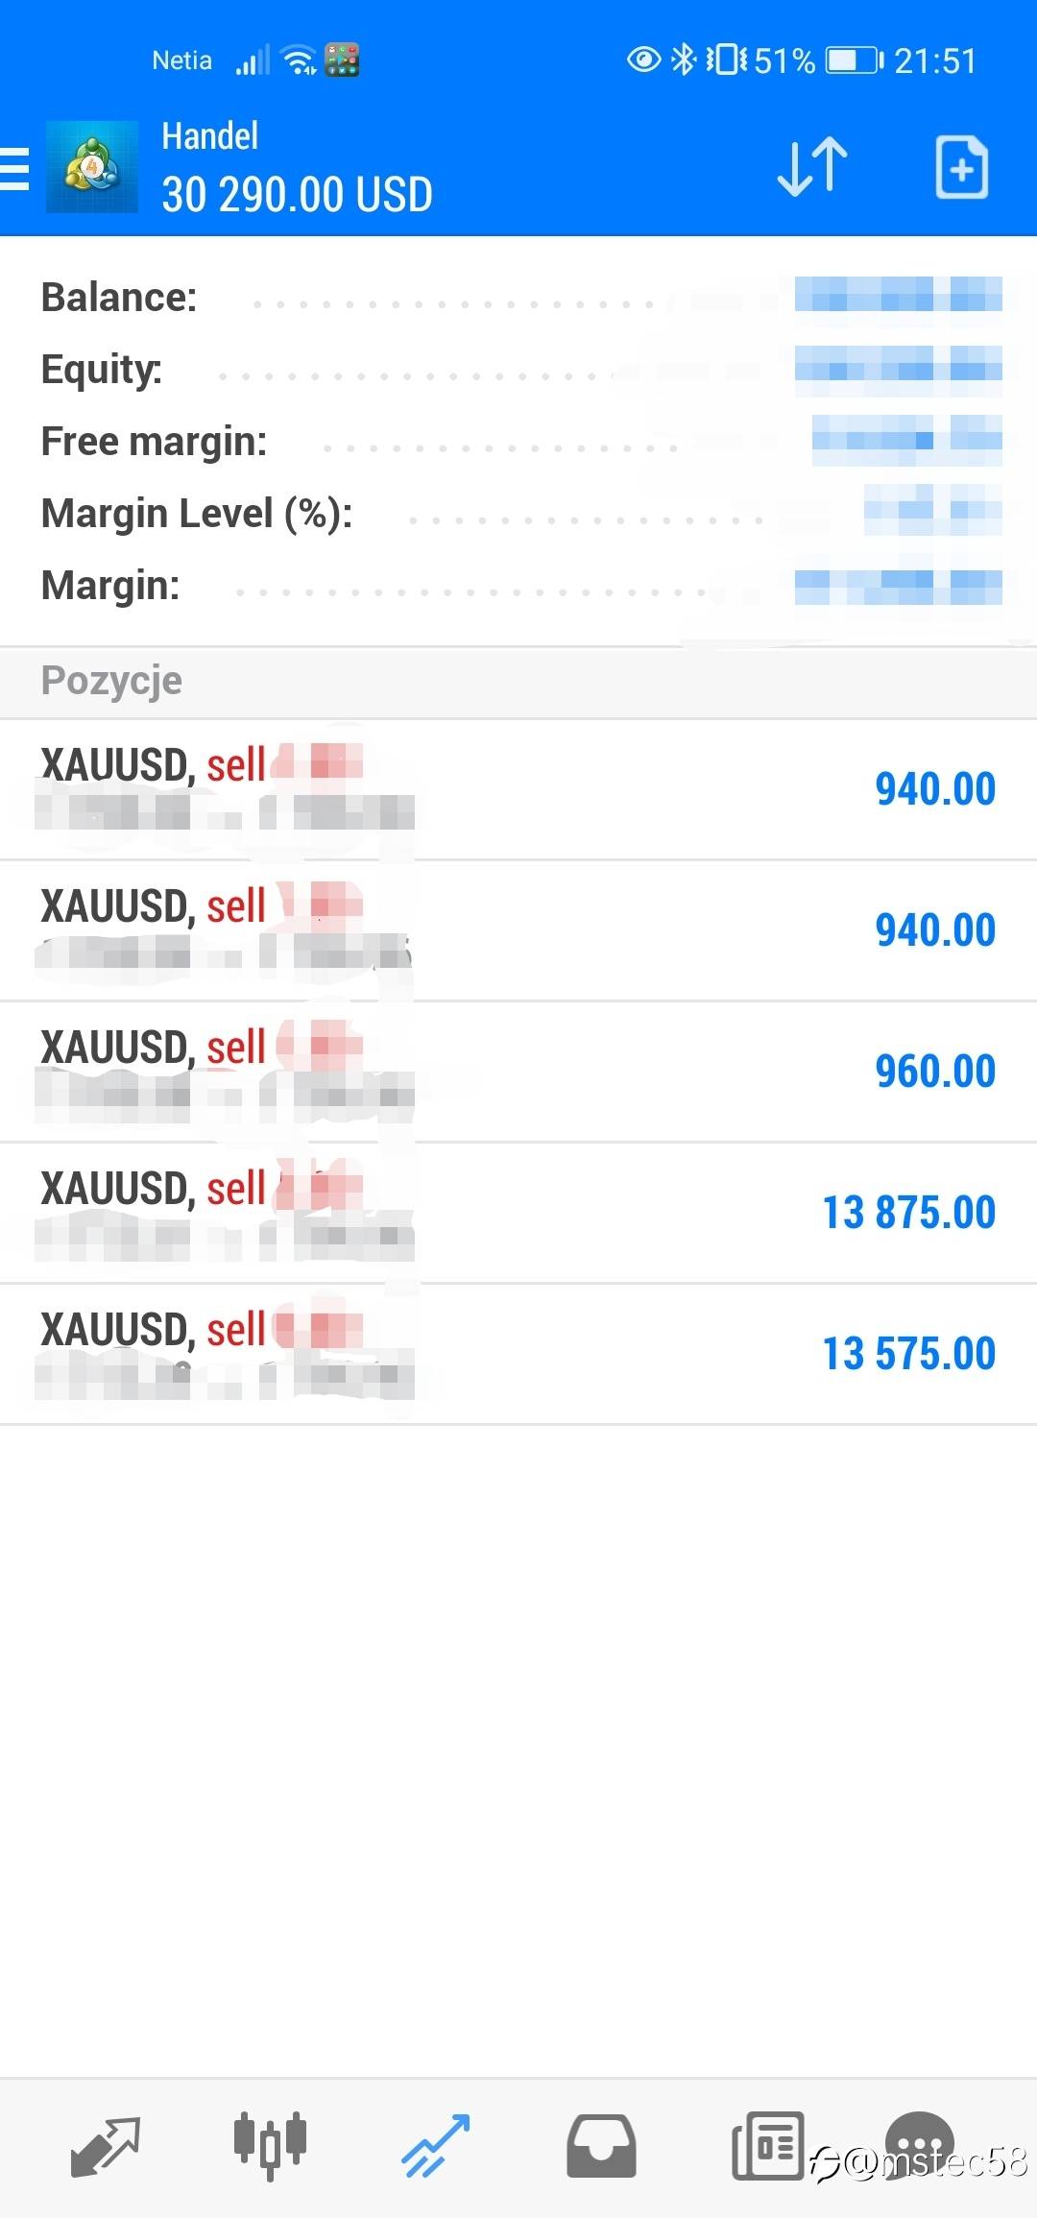Open the first XAUUSD sell position

(518, 789)
